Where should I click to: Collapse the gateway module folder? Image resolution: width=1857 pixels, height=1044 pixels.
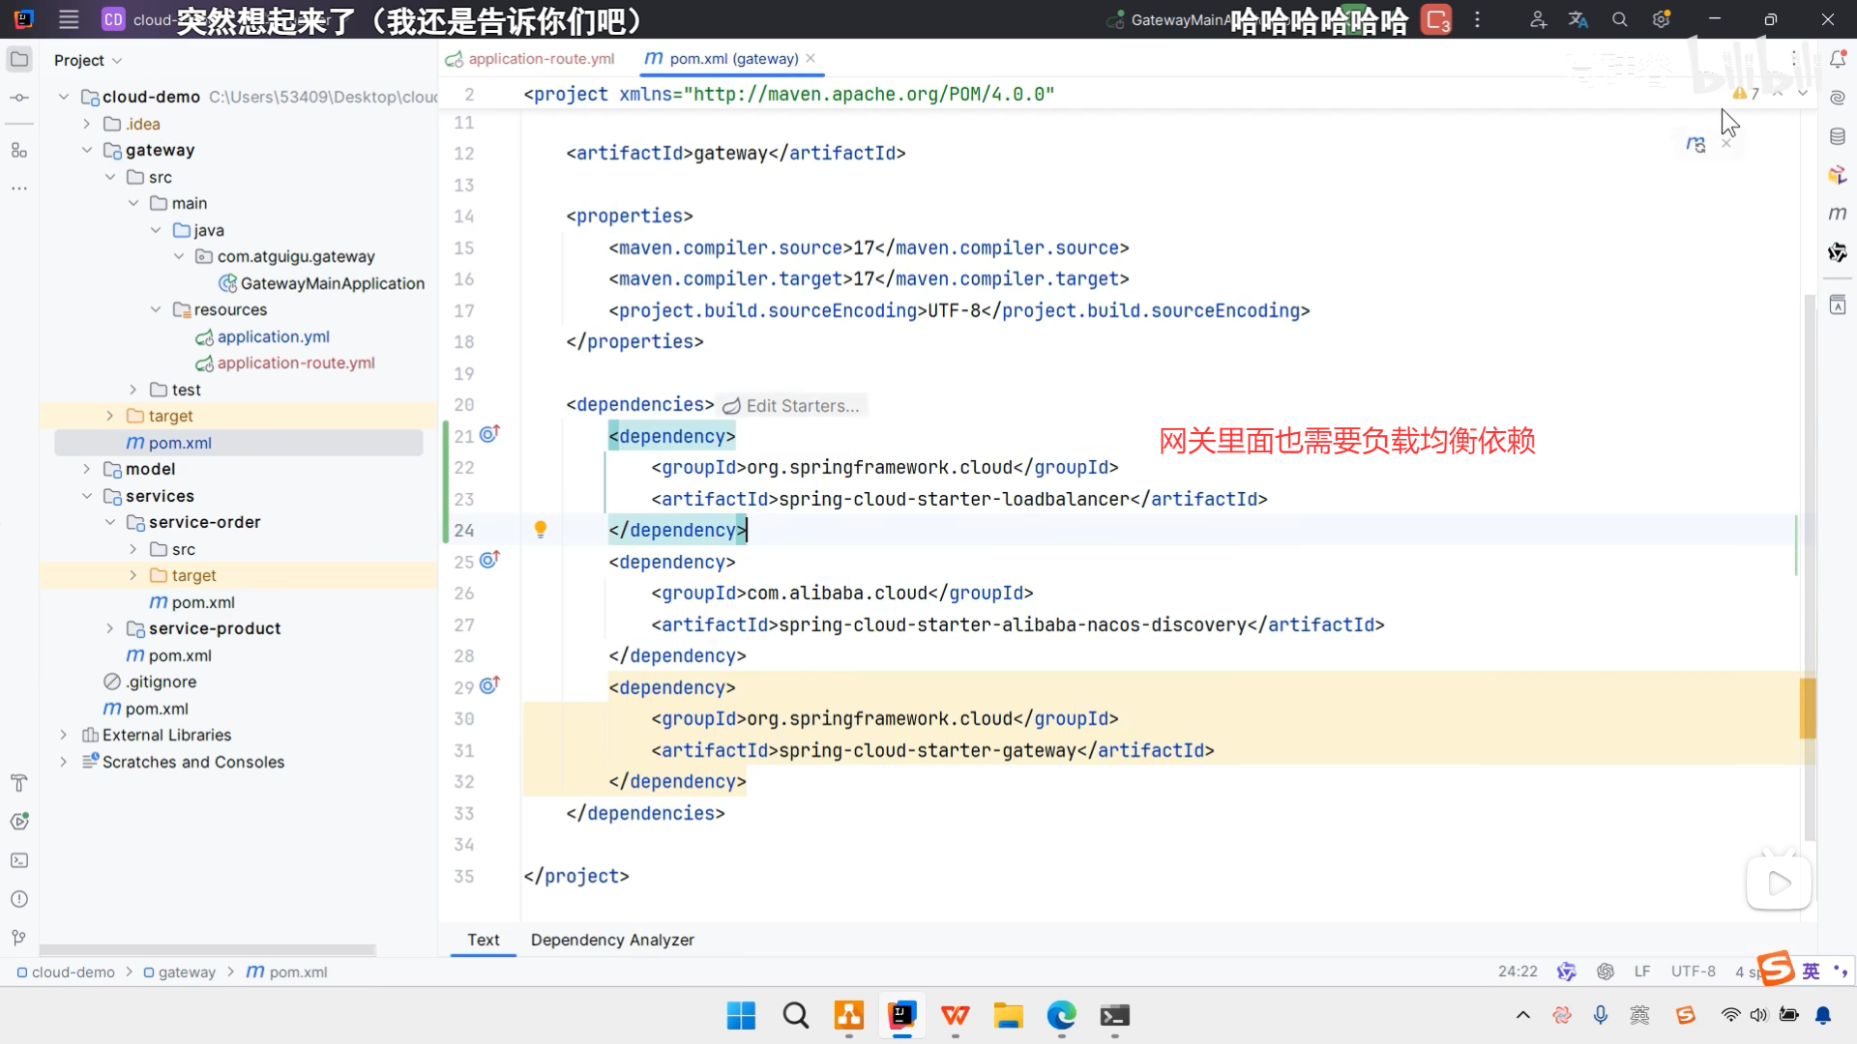pos(87,150)
